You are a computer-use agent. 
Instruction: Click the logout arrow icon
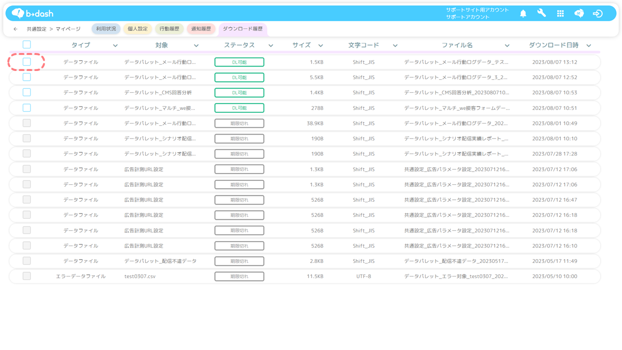tap(598, 14)
